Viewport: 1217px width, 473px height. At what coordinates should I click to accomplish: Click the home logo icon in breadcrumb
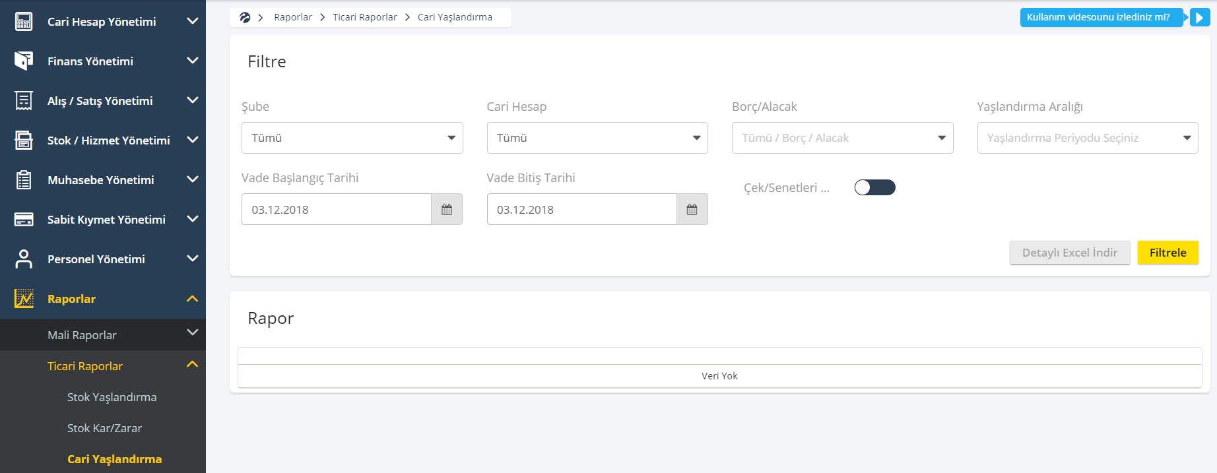245,17
